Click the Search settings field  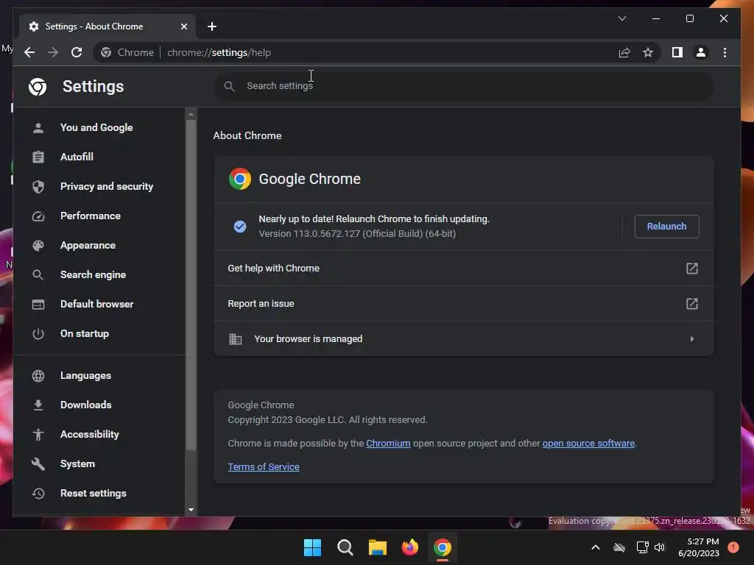click(464, 86)
